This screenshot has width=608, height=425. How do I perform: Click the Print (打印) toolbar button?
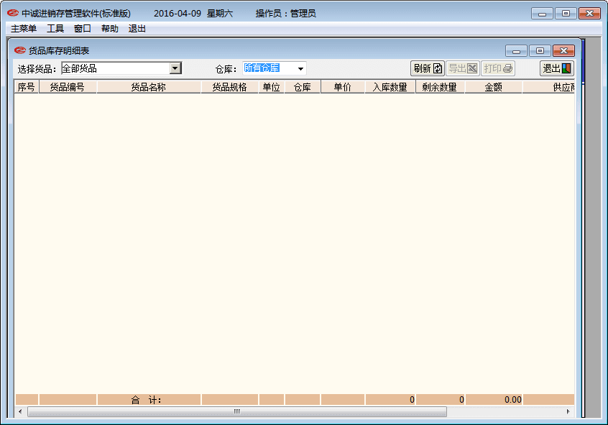497,68
